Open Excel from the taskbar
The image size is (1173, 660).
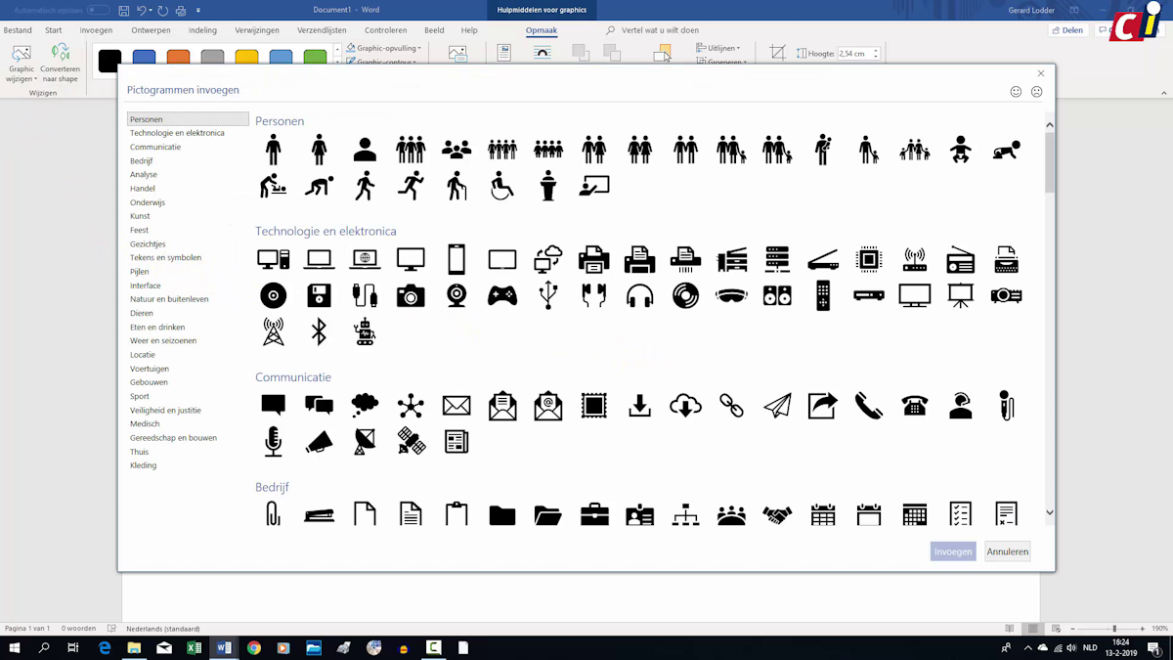click(x=194, y=647)
